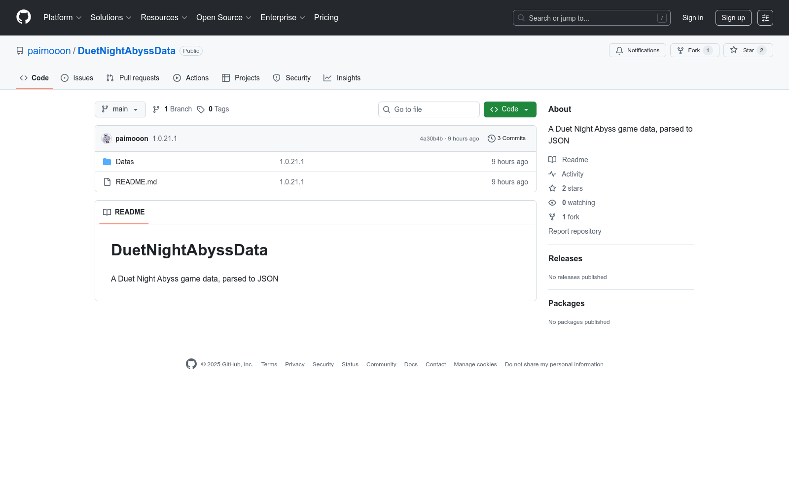Expand the Enterprise menu
The width and height of the screenshot is (789, 493).
pos(283,18)
